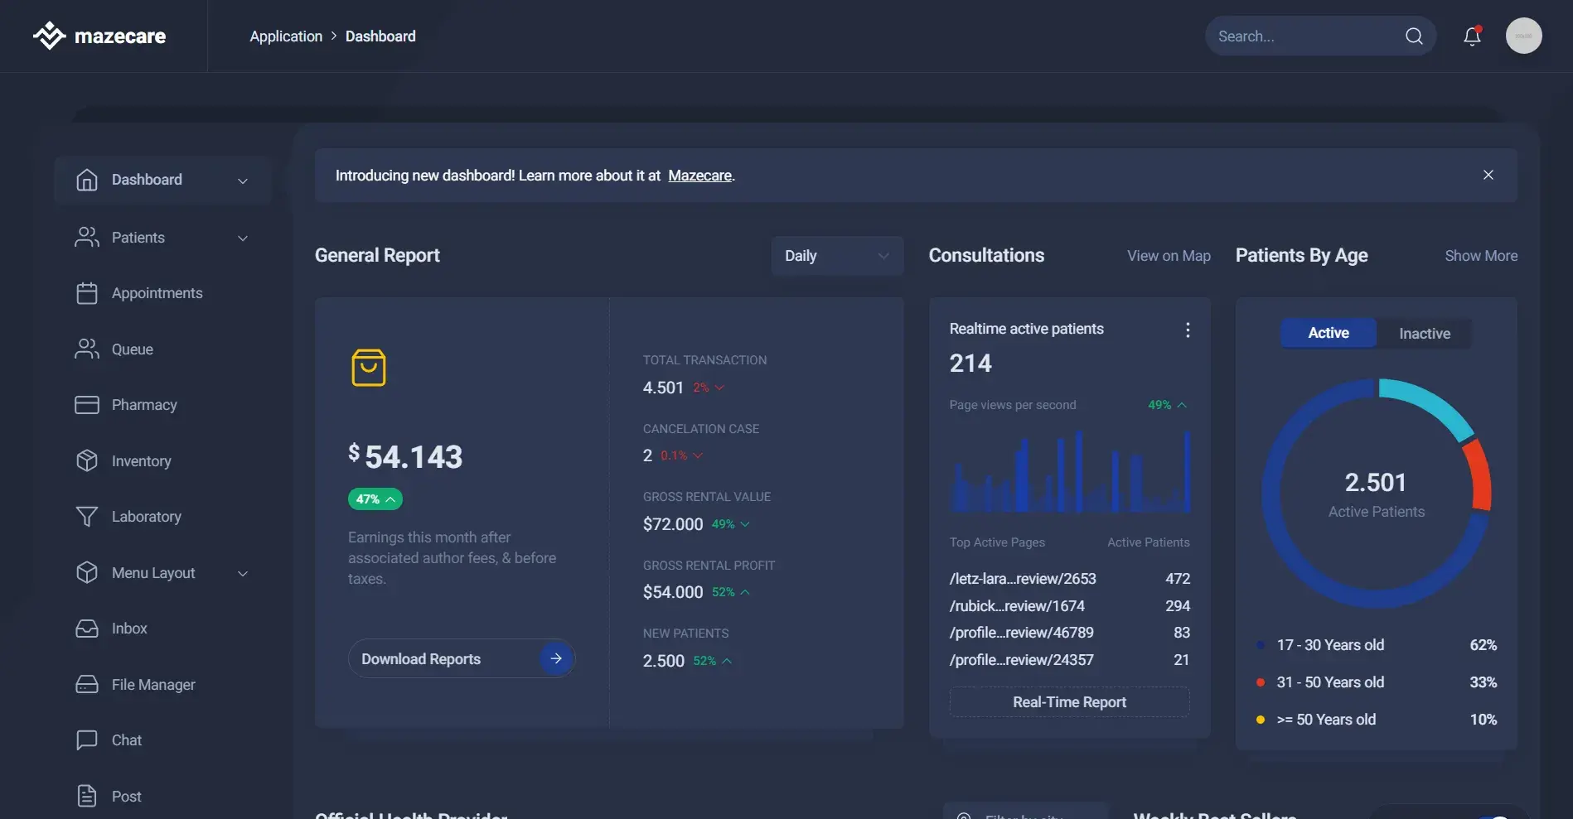Open the Inventory box icon
This screenshot has height=819, width=1573.
(x=87, y=460)
